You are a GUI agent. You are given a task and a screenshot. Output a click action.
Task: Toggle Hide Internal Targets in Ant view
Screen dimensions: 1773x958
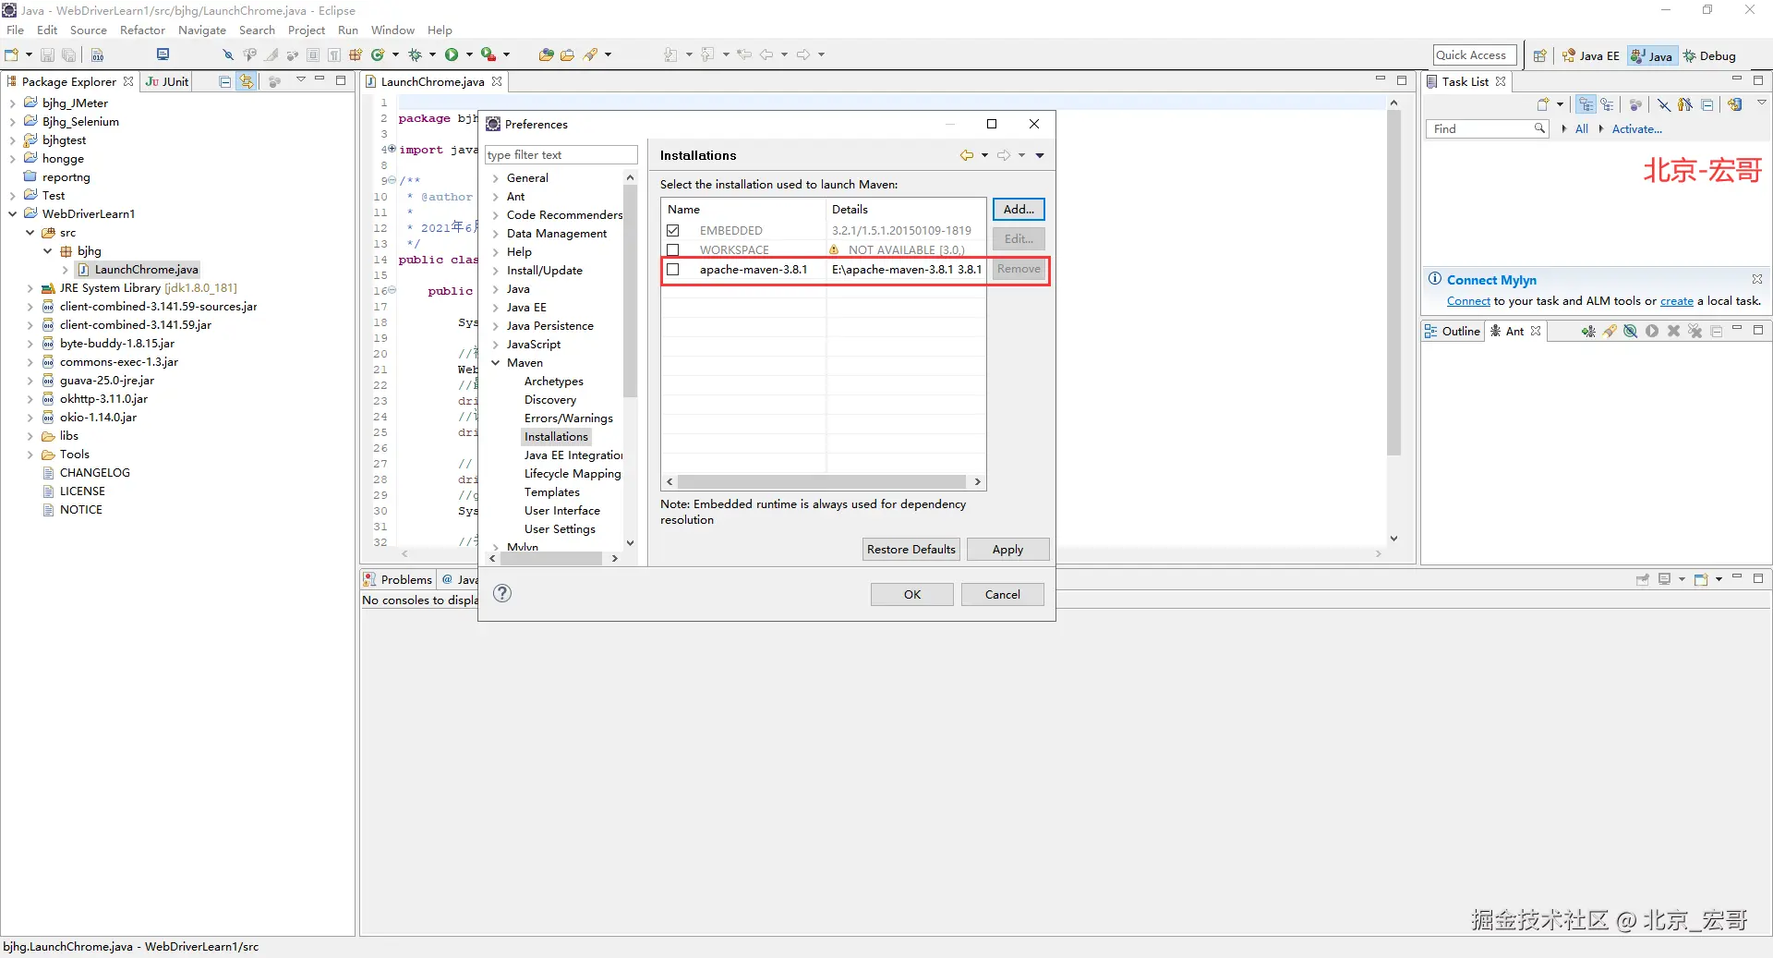1631,331
